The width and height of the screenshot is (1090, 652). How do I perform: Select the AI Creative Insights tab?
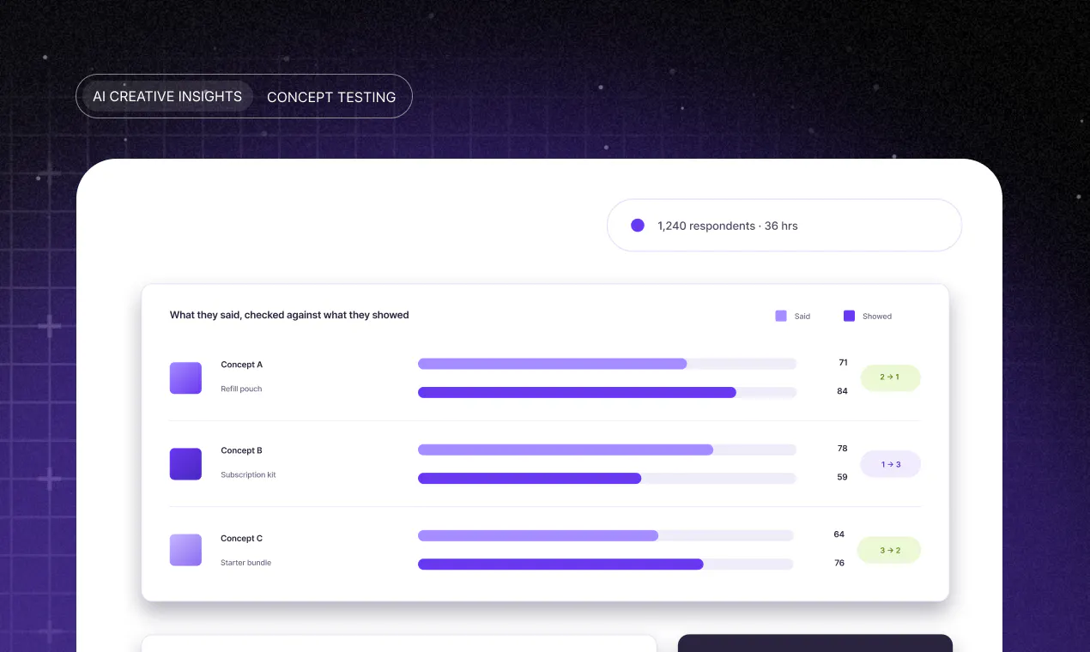pyautogui.click(x=167, y=97)
